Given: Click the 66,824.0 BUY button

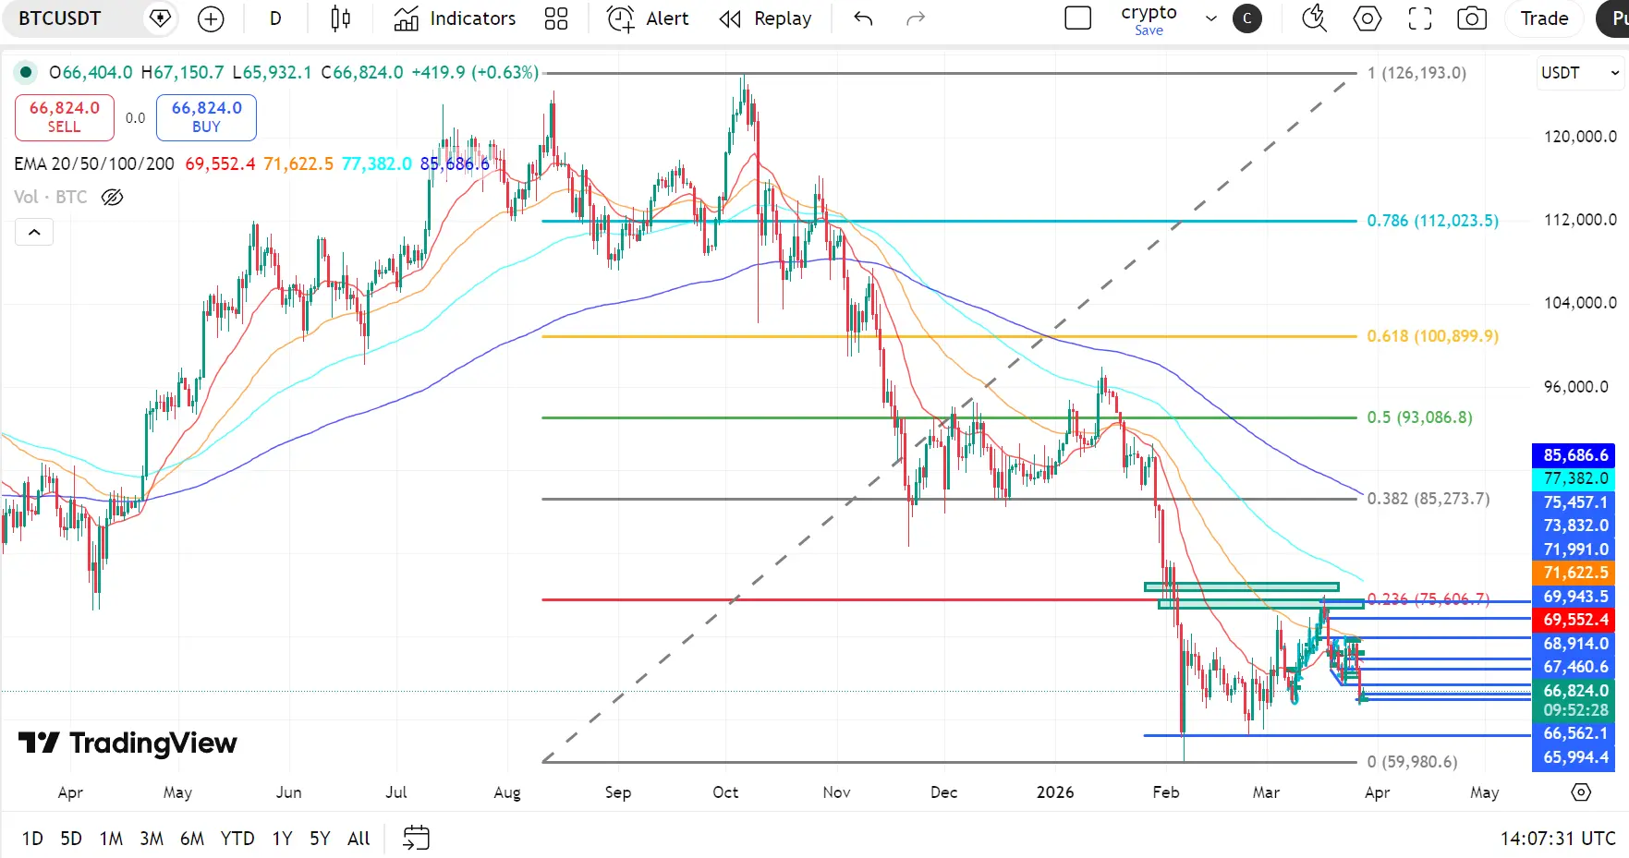Looking at the screenshot, I should click(206, 117).
